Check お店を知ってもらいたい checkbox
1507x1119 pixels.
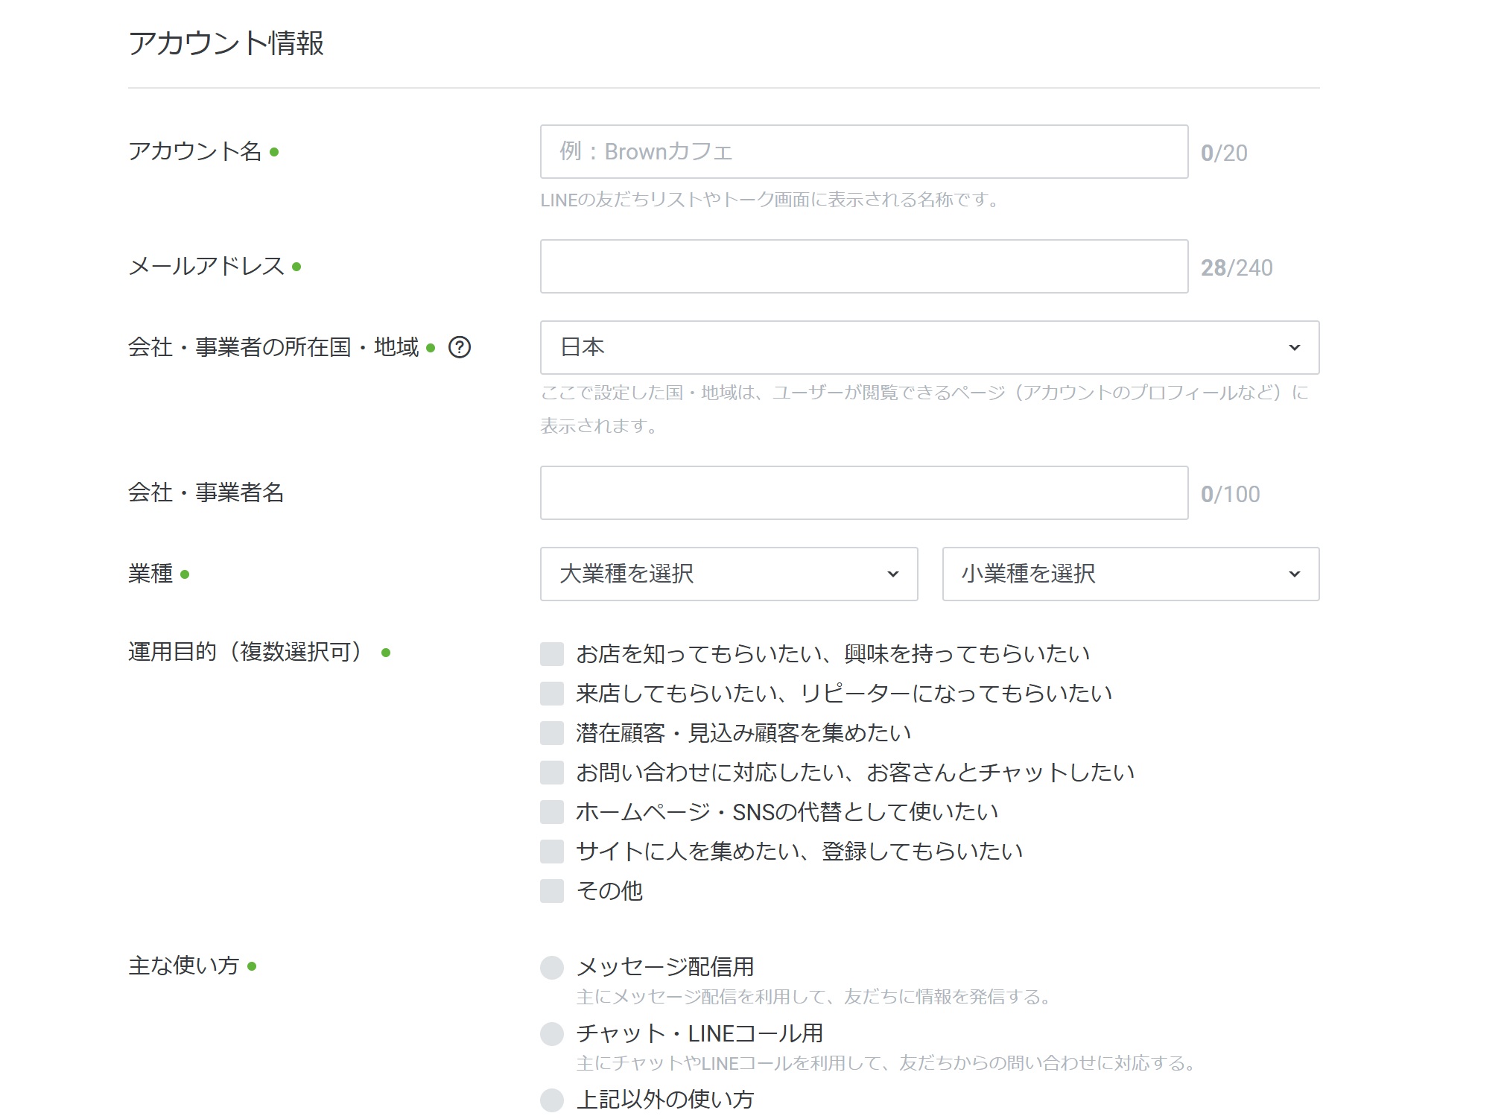(552, 654)
